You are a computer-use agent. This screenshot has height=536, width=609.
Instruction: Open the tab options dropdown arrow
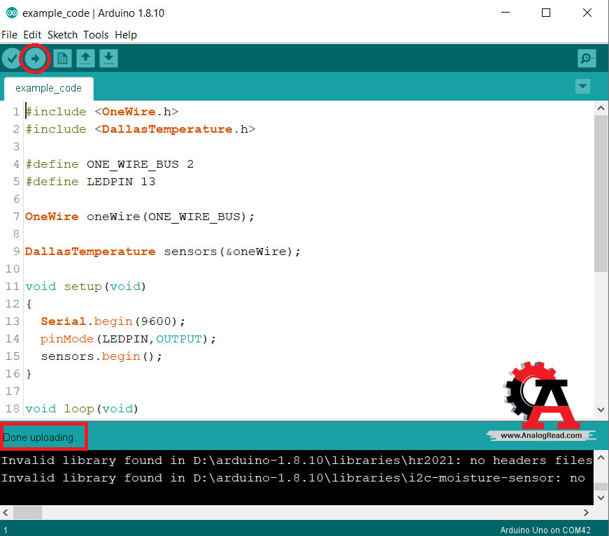click(582, 86)
